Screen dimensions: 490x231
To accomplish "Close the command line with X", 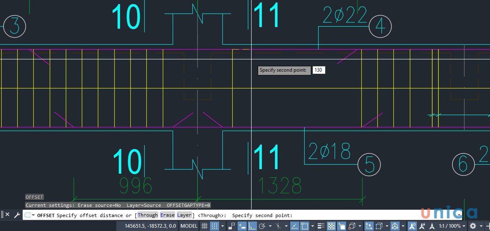I will [7, 215].
